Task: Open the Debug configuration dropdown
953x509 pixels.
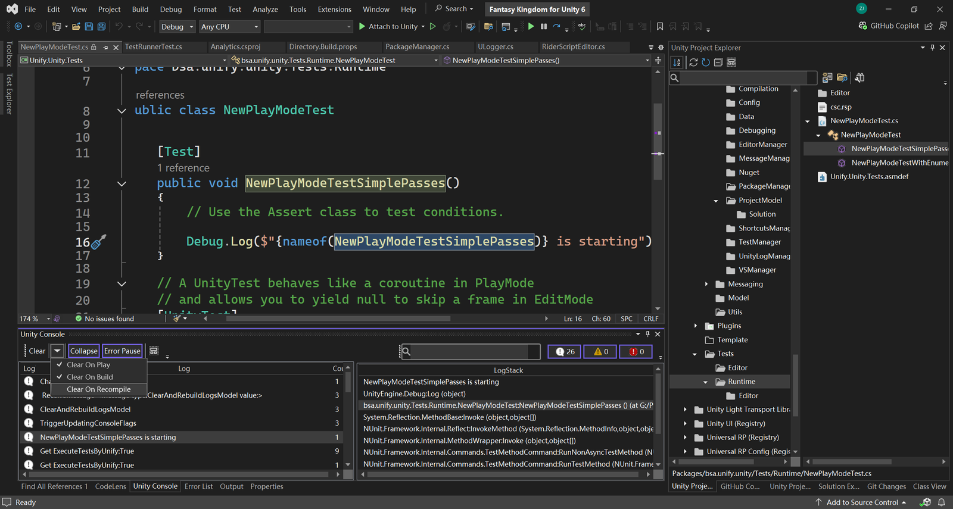Action: [177, 27]
